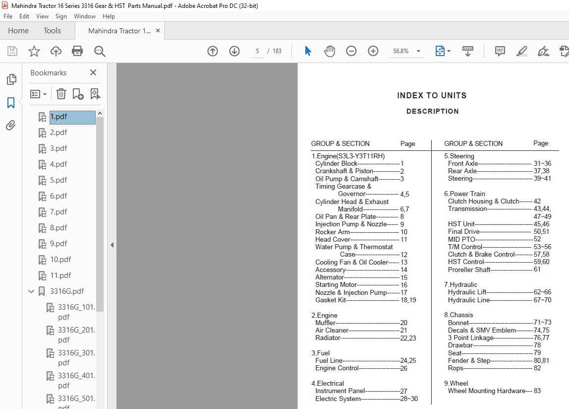
Task: Select the 3316G.pdf parent bookmark
Action: pyautogui.click(x=67, y=291)
